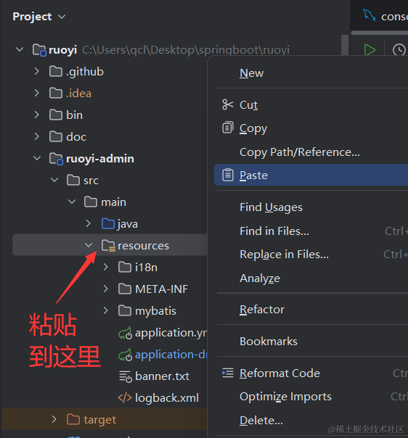Click the scissors Cut icon

point(228,104)
